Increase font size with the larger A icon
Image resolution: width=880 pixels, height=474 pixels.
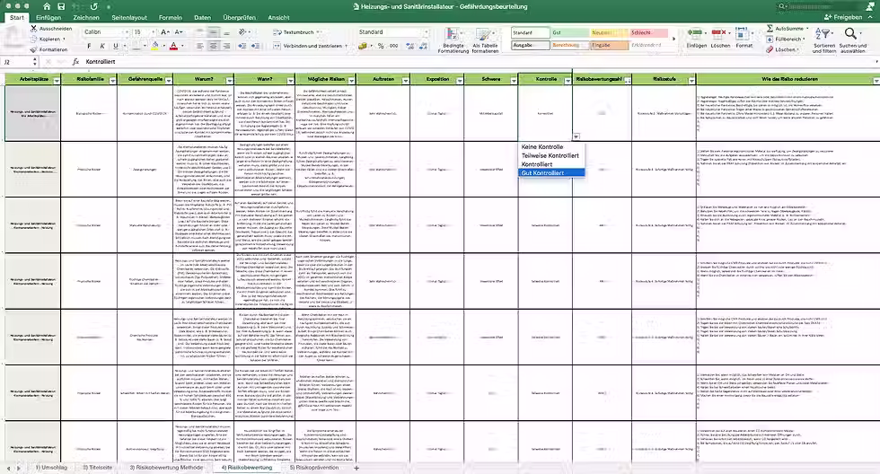point(165,32)
